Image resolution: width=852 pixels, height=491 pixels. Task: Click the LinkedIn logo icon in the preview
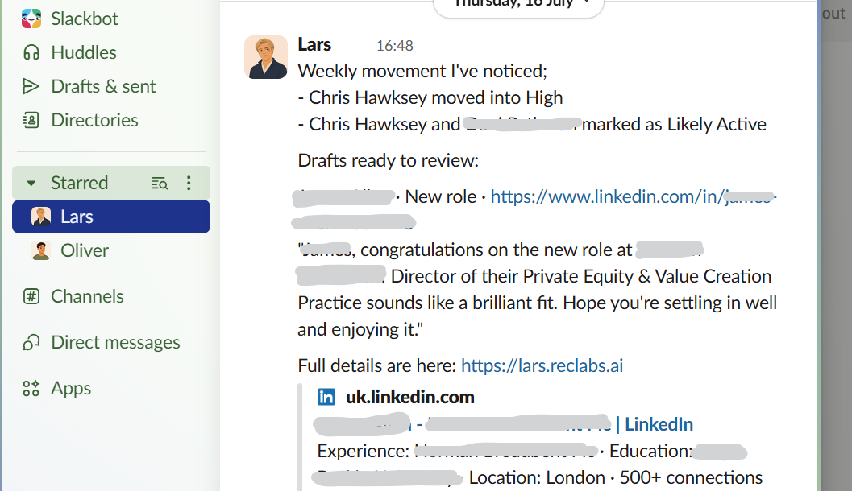point(326,397)
